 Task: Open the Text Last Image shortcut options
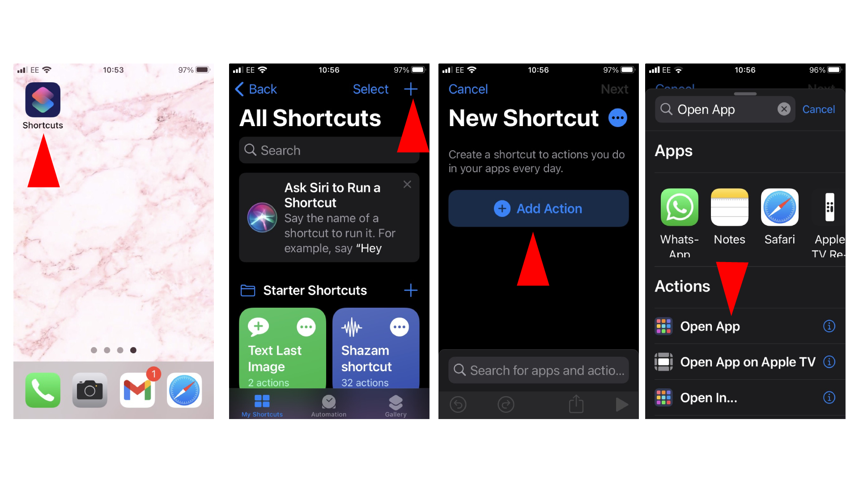pos(307,327)
